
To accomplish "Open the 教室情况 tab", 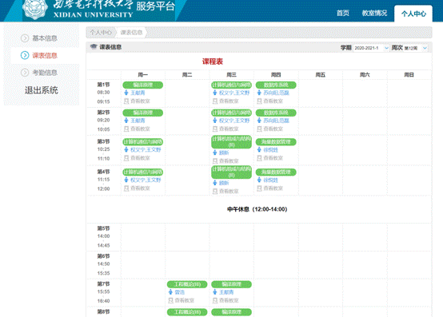I will pos(374,13).
